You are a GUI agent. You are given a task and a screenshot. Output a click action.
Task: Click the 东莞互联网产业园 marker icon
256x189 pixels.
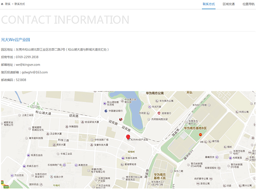click(96, 180)
